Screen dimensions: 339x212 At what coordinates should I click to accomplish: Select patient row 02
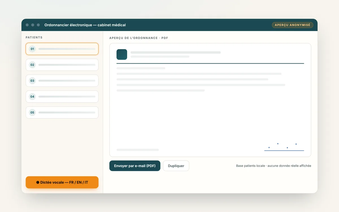[62, 65]
